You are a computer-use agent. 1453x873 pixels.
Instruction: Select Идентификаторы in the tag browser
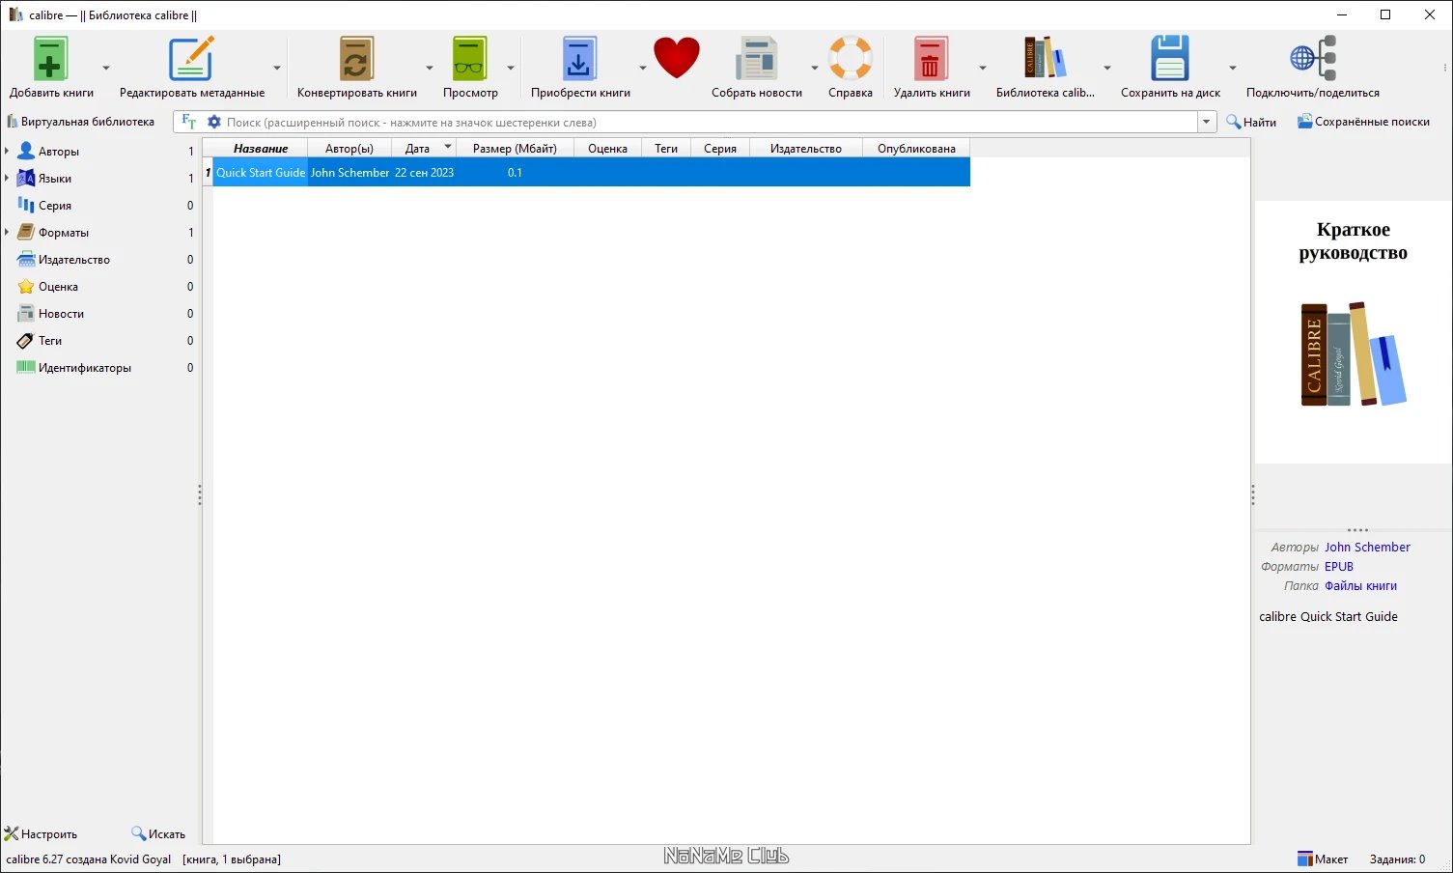tap(85, 368)
